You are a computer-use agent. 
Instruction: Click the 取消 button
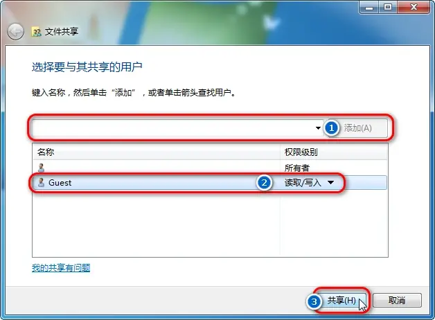click(397, 301)
